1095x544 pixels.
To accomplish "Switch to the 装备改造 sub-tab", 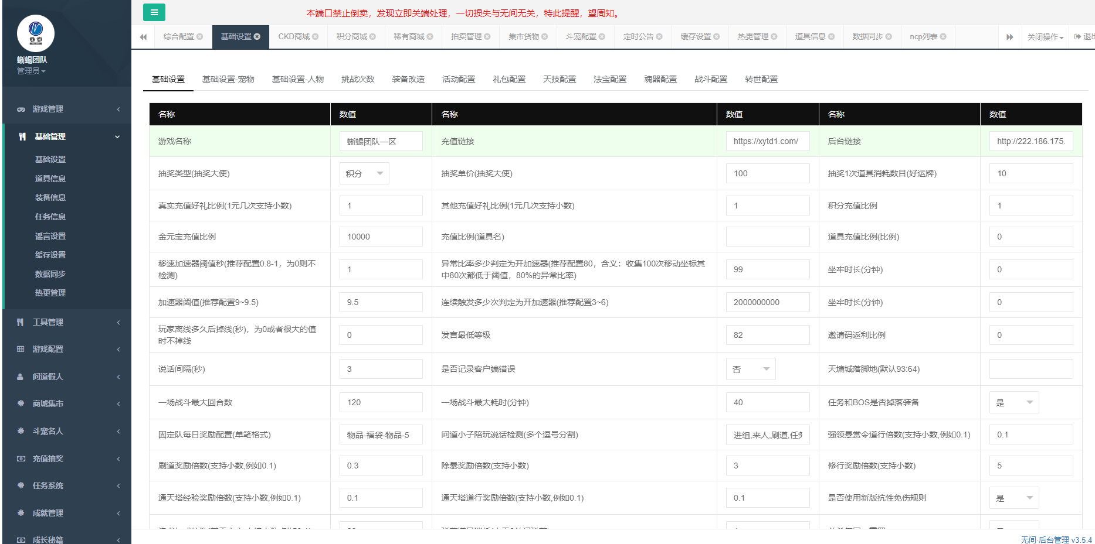I will coord(408,79).
